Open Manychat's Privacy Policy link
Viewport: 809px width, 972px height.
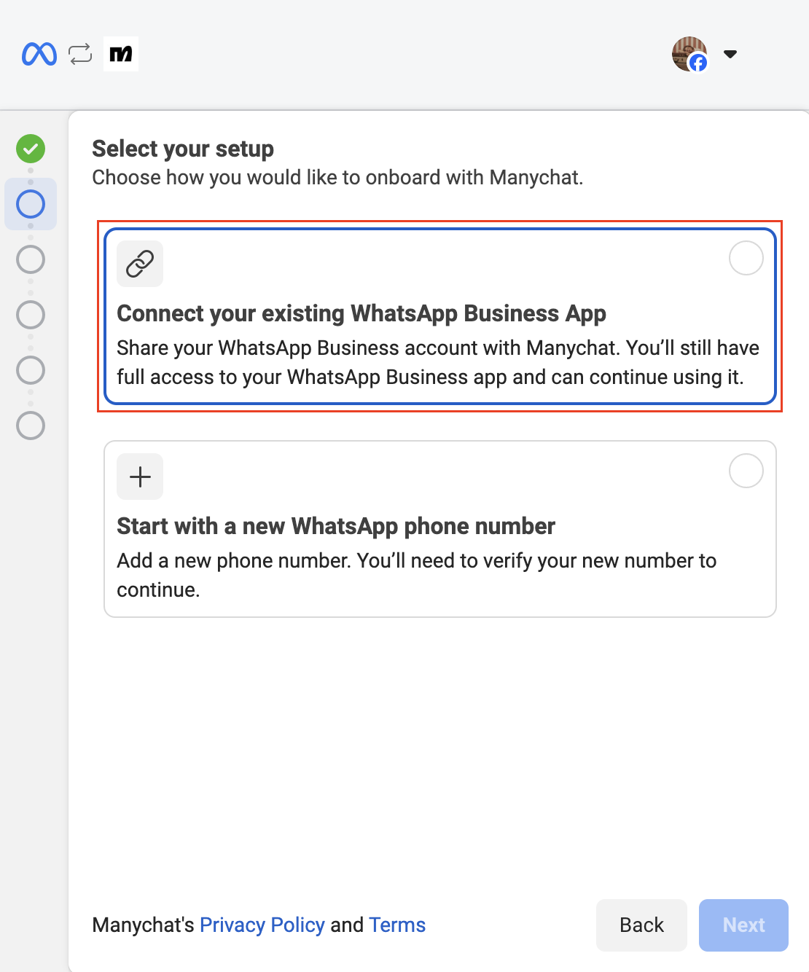click(262, 925)
